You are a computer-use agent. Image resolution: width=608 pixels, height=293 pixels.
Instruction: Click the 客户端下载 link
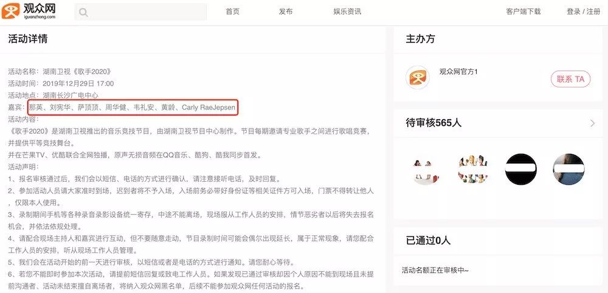pos(523,12)
